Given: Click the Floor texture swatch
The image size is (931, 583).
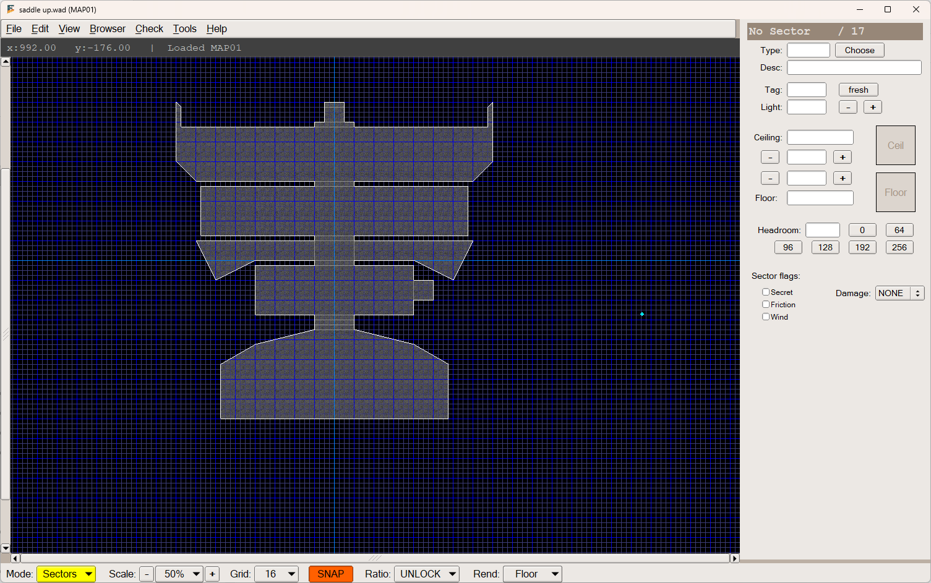Looking at the screenshot, I should [896, 192].
